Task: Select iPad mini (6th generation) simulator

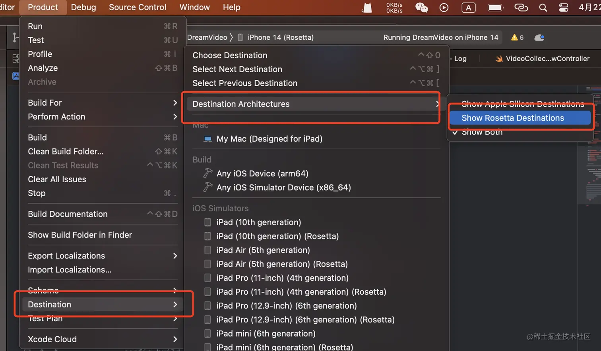Action: point(316,334)
